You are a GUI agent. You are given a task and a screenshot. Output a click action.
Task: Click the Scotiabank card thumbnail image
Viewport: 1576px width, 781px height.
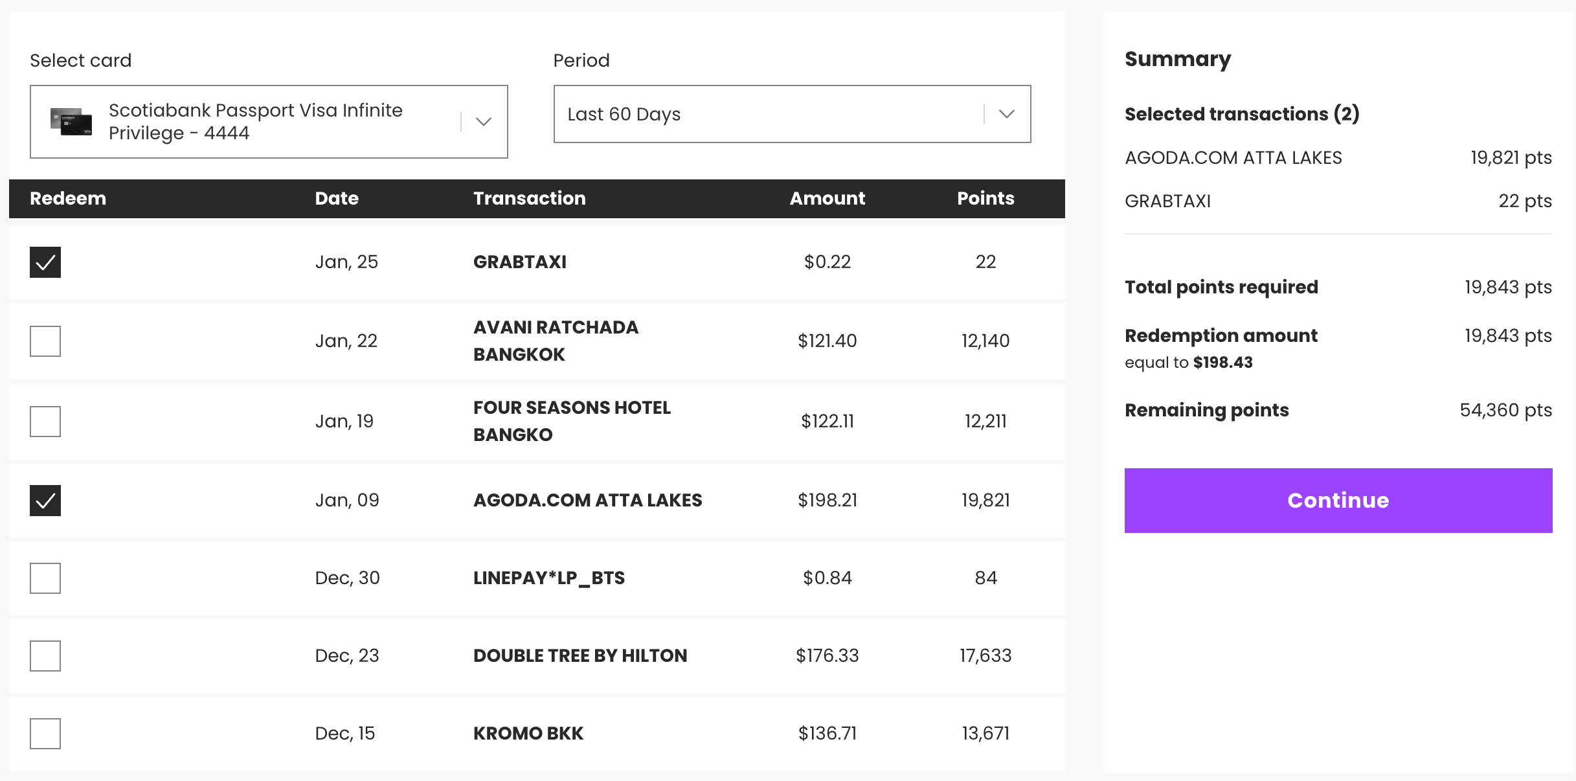click(x=71, y=122)
